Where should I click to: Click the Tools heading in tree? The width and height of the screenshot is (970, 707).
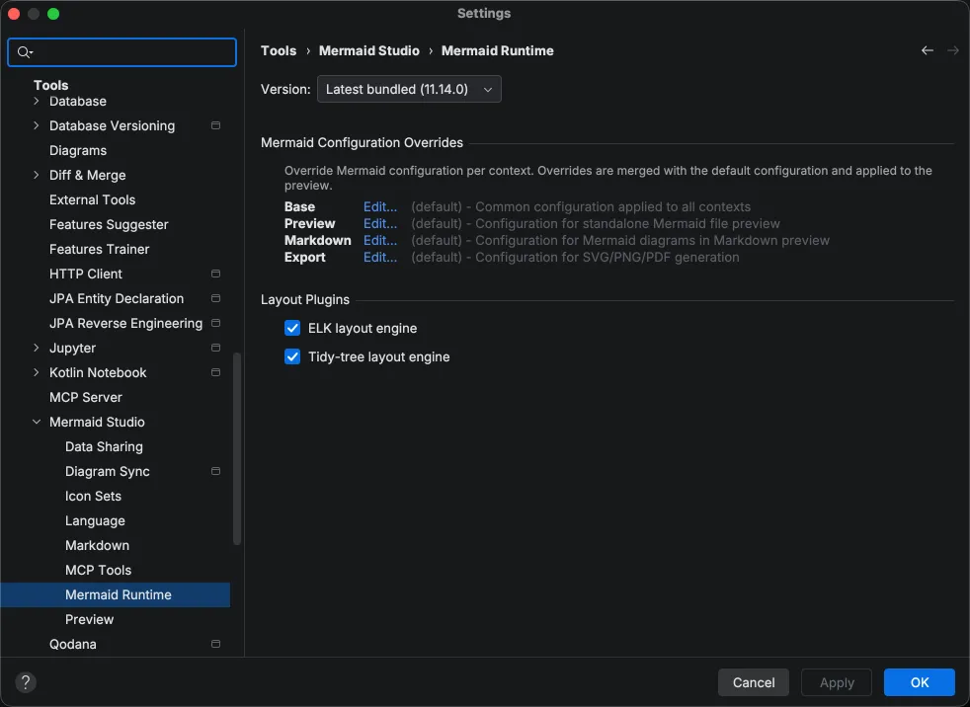point(50,85)
